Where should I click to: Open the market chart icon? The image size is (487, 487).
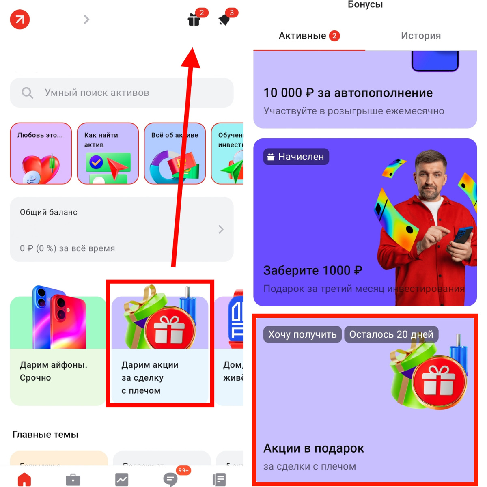122,480
